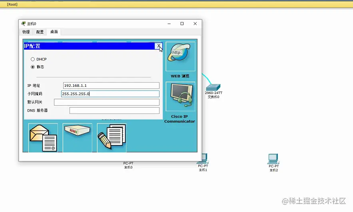Click the 交换机0 switch label

click(213, 97)
